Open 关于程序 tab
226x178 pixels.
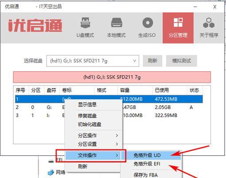[x=209, y=28]
